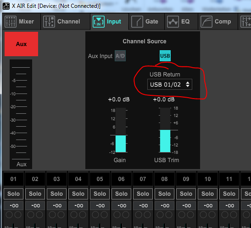Open the Gate tab
The image size is (251, 228).
147,22
